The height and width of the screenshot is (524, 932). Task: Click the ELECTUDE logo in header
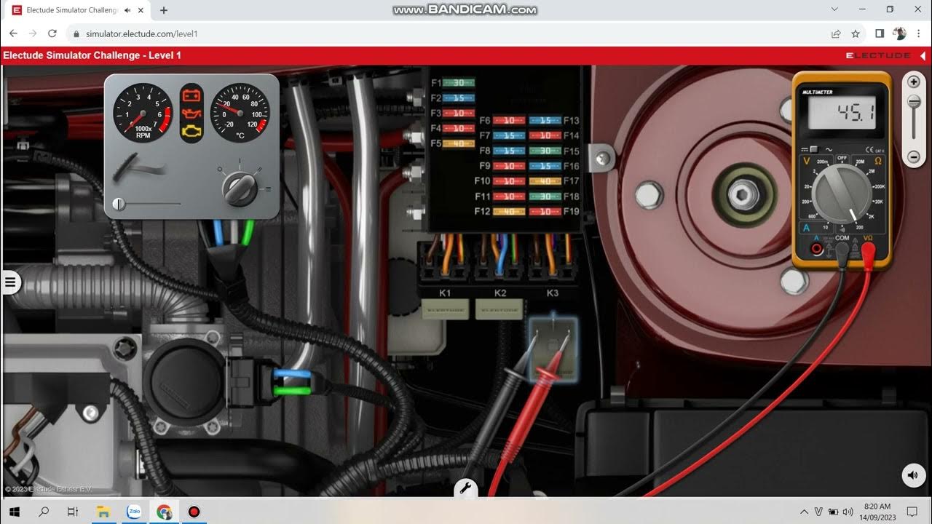click(878, 55)
